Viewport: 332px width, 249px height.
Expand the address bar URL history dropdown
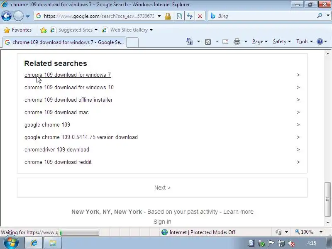click(x=159, y=16)
